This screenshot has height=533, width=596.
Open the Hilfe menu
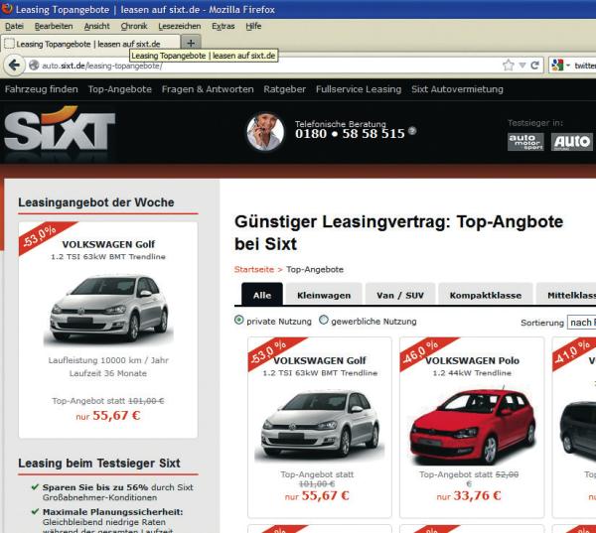coord(253,26)
